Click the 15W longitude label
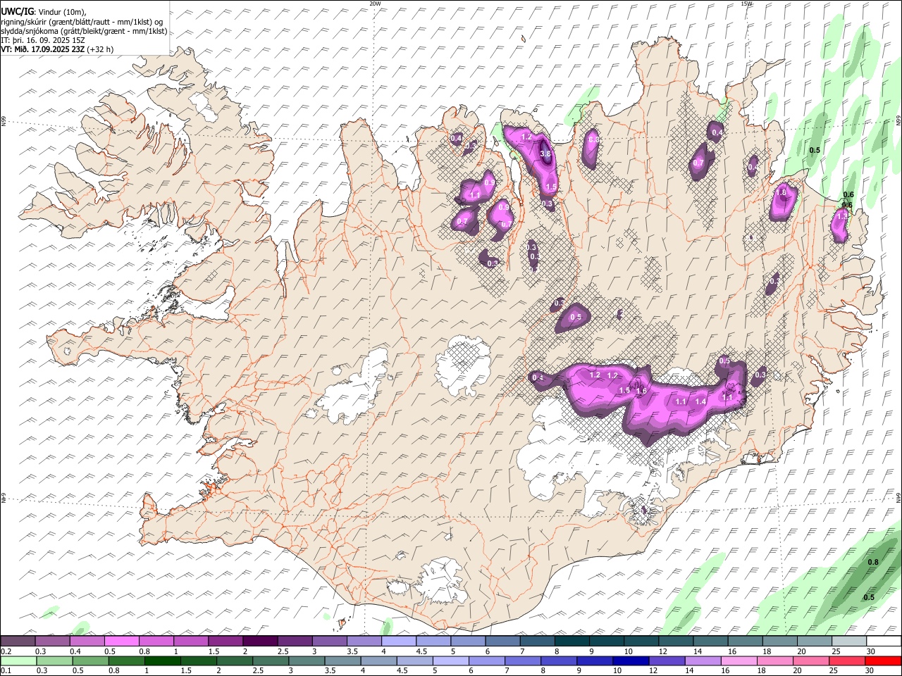Image resolution: width=902 pixels, height=676 pixels. [746, 4]
